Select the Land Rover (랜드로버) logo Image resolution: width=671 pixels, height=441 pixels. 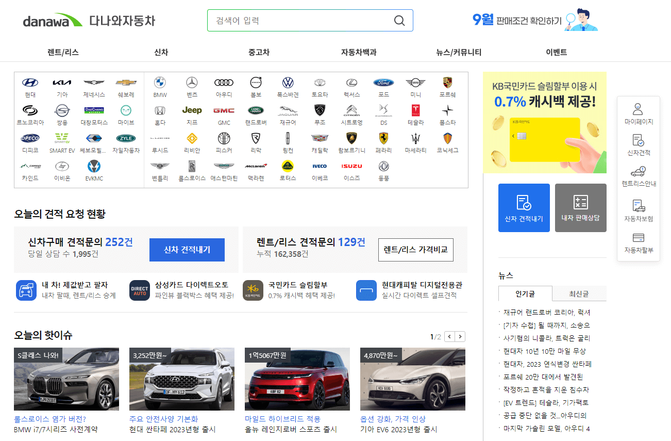(x=256, y=110)
